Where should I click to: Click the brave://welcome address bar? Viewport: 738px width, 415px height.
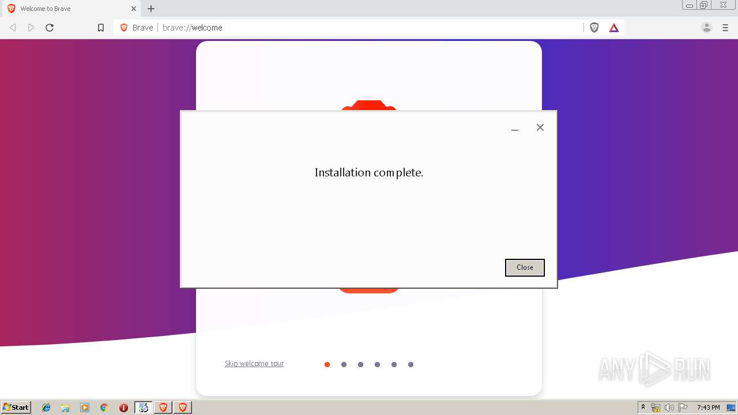click(369, 28)
